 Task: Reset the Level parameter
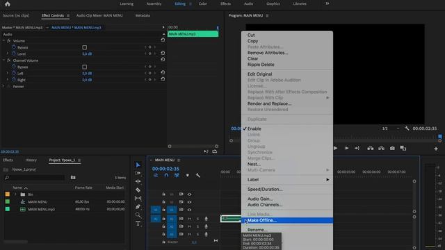point(163,53)
